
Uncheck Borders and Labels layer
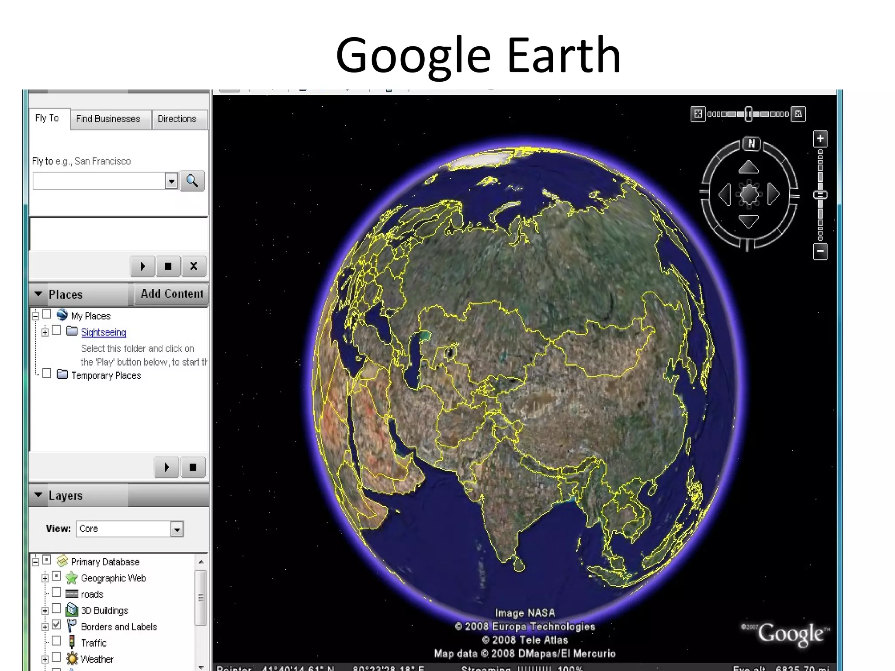[x=56, y=625]
